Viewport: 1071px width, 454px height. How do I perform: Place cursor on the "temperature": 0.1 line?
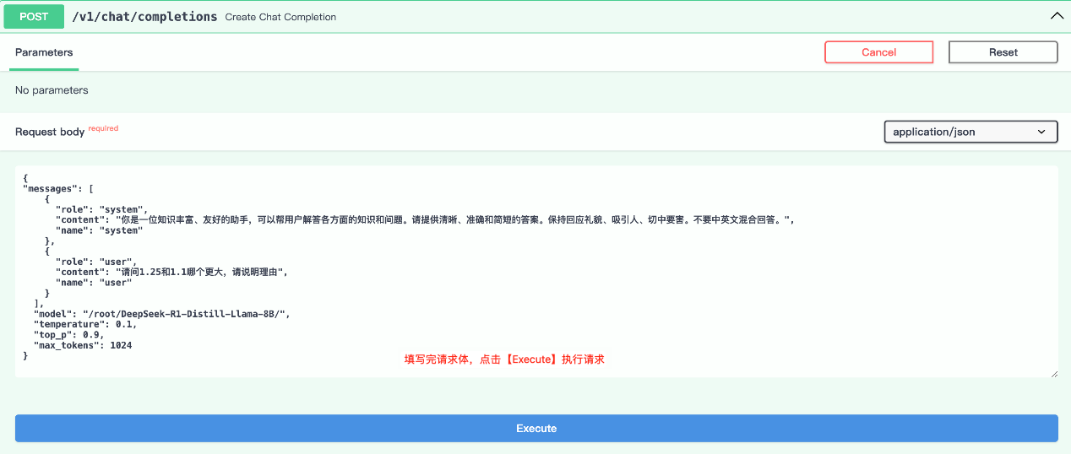point(84,324)
